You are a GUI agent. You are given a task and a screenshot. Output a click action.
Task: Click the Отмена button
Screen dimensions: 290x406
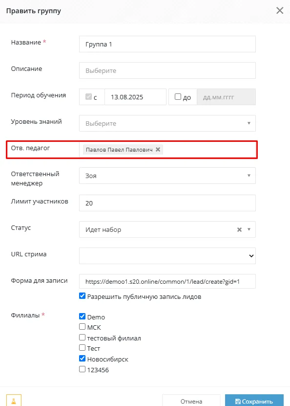click(x=191, y=401)
